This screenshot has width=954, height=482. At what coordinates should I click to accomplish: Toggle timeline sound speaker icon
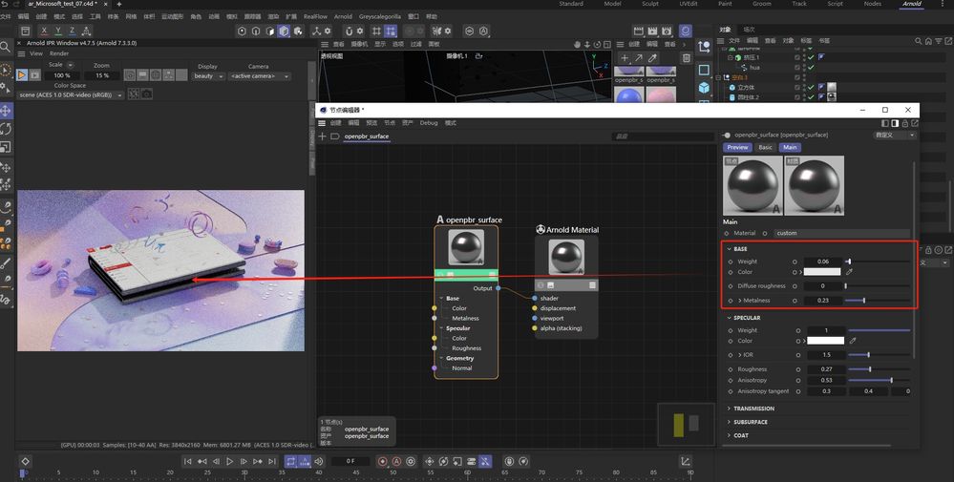(x=319, y=461)
